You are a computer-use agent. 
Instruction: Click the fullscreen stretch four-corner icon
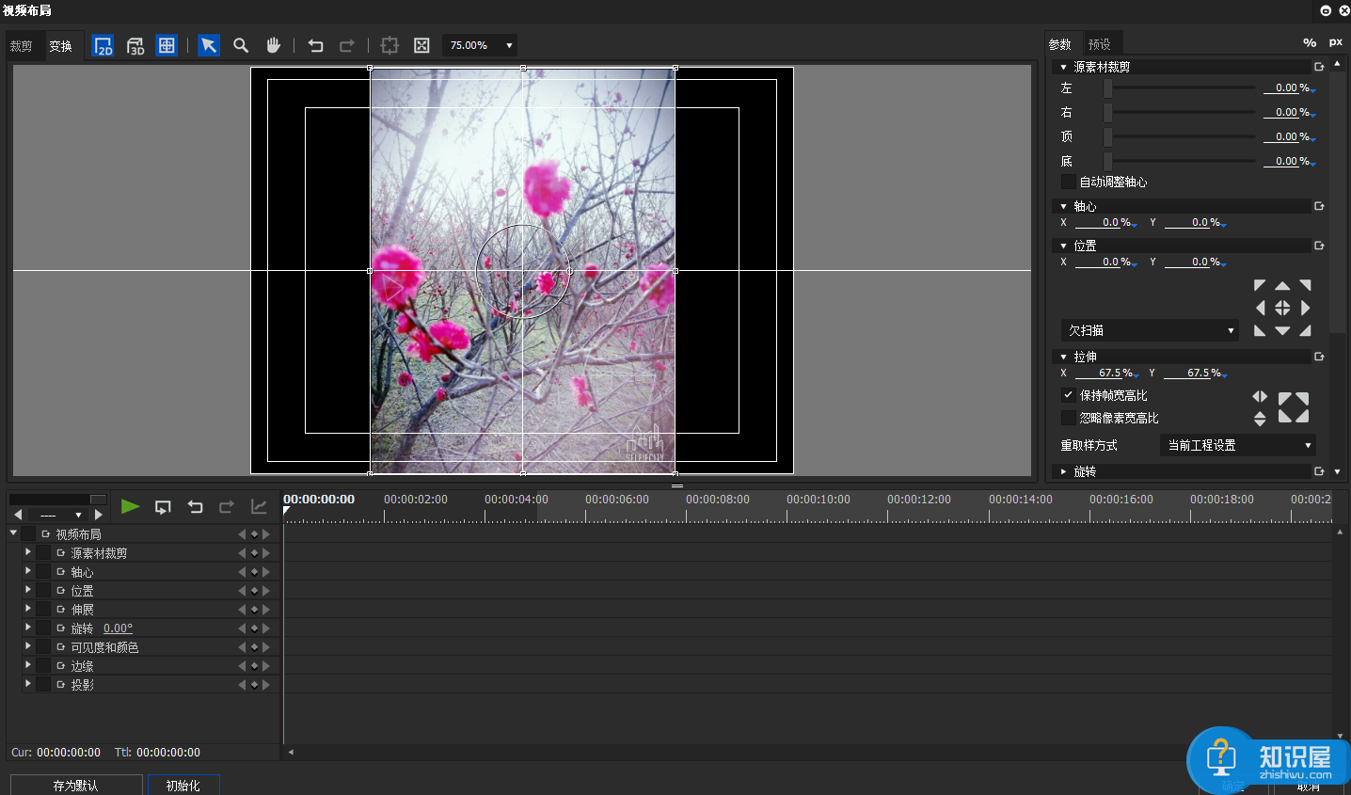(x=1294, y=407)
